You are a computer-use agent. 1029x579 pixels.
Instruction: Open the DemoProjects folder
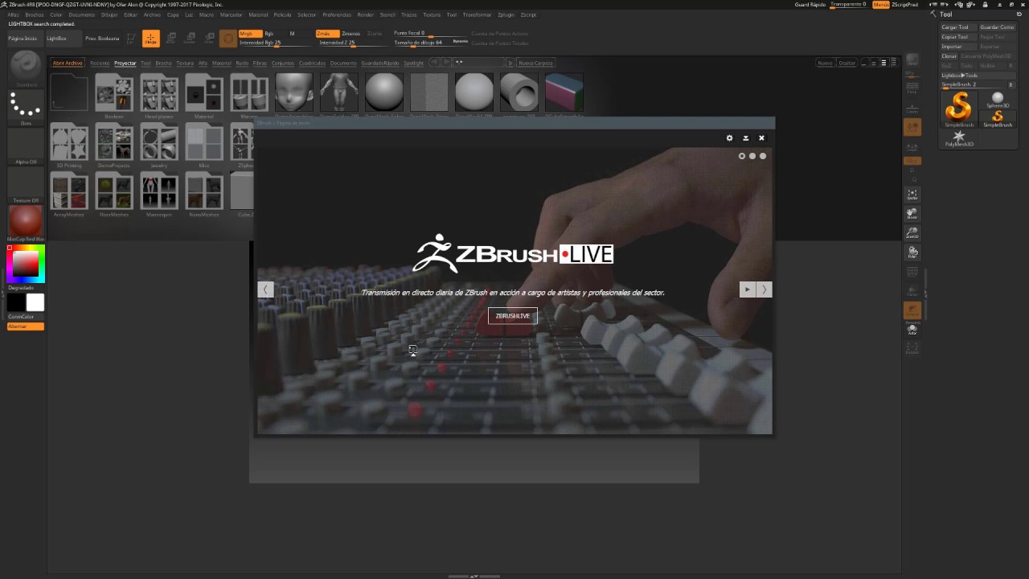[114, 145]
